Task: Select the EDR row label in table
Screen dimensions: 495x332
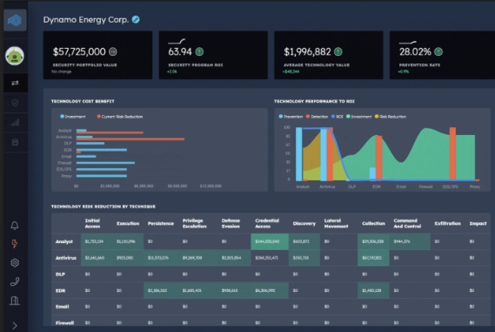Action: tap(61, 290)
